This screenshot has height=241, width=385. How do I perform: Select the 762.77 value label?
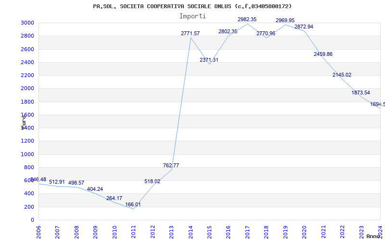coord(171,165)
